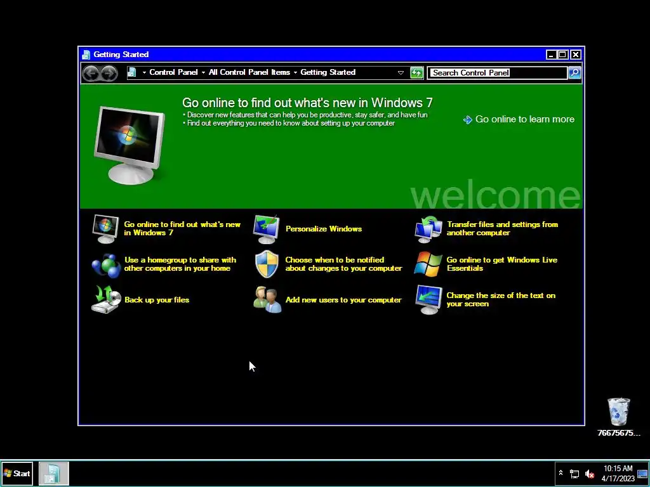The image size is (650, 487).
Task: Click the large monitor image in the green banner
Action: coord(129,145)
